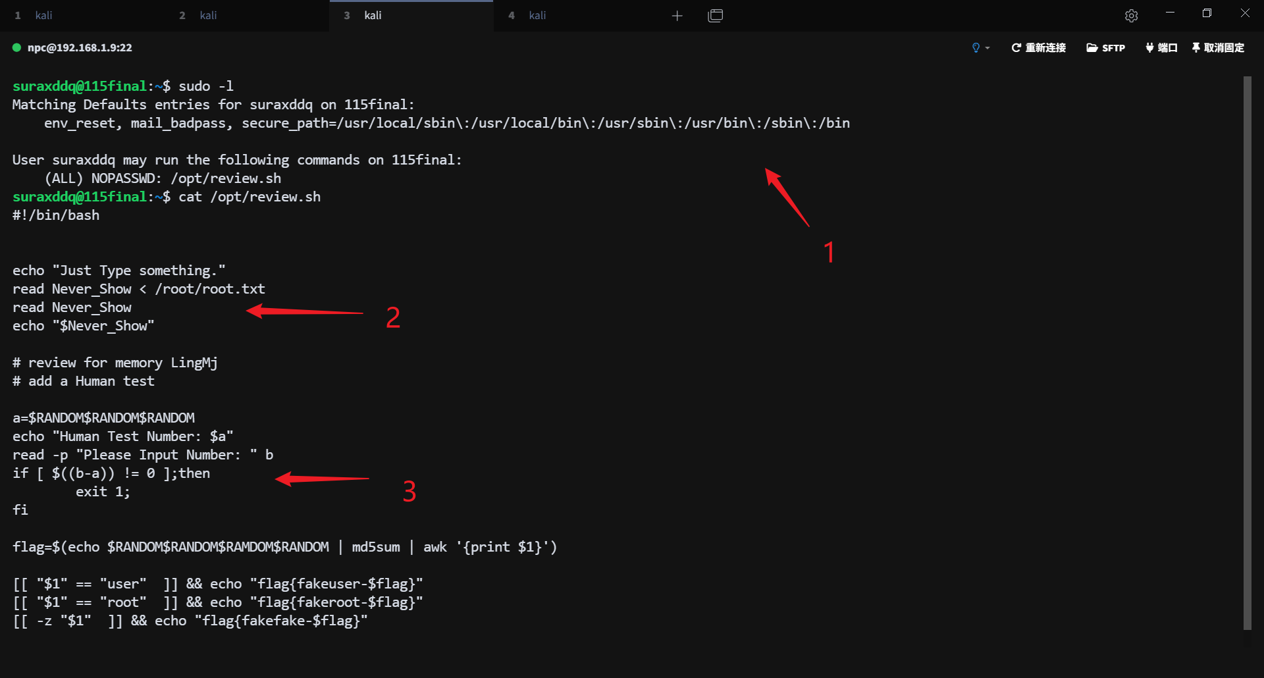The height and width of the screenshot is (678, 1264).
Task: Click the blue lightbulb hints icon
Action: click(976, 47)
